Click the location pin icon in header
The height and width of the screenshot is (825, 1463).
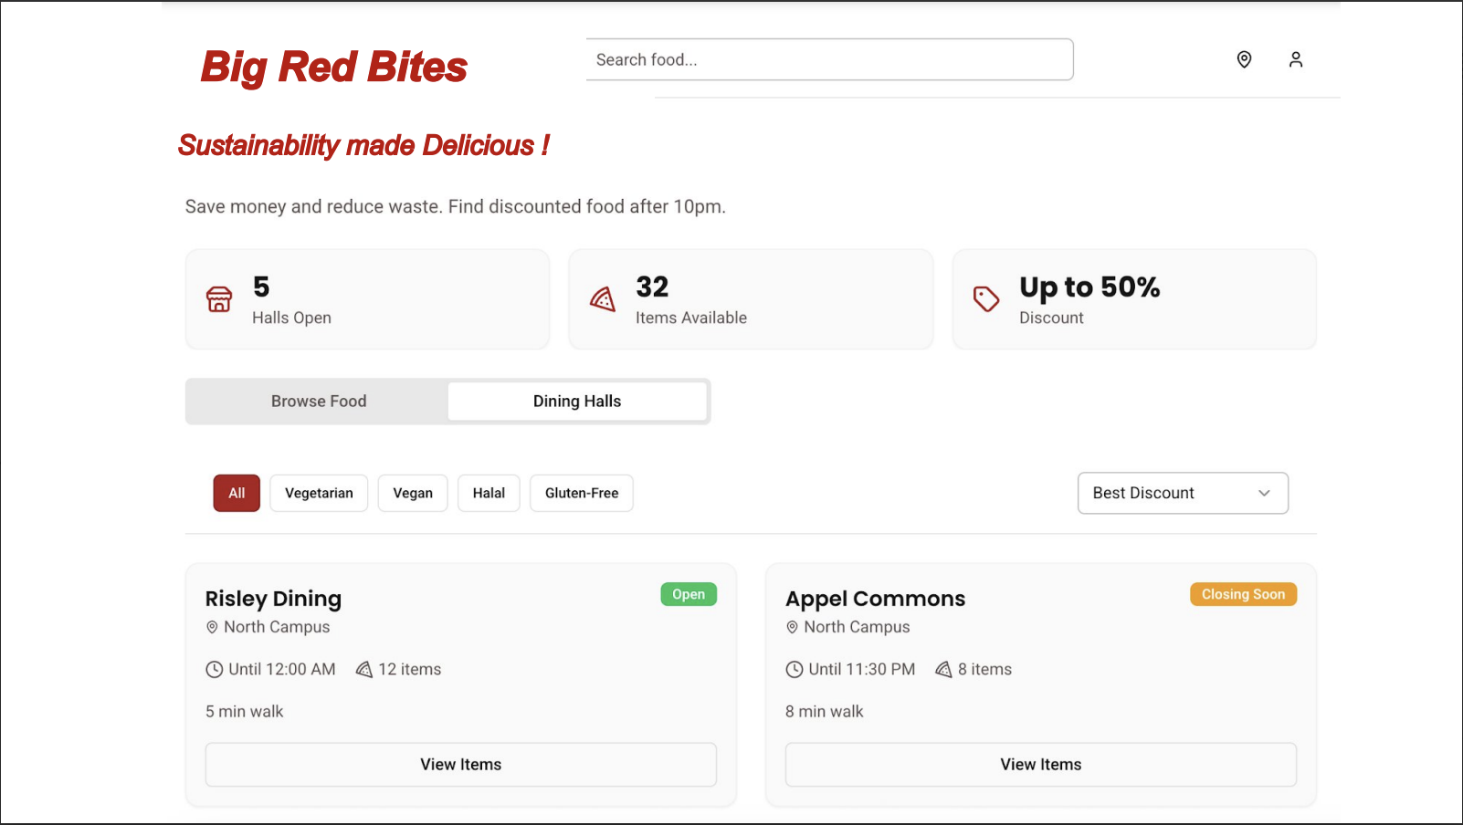pyautogui.click(x=1244, y=59)
